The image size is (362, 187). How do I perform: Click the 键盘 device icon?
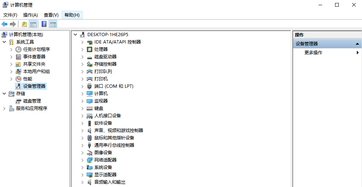coord(90,108)
